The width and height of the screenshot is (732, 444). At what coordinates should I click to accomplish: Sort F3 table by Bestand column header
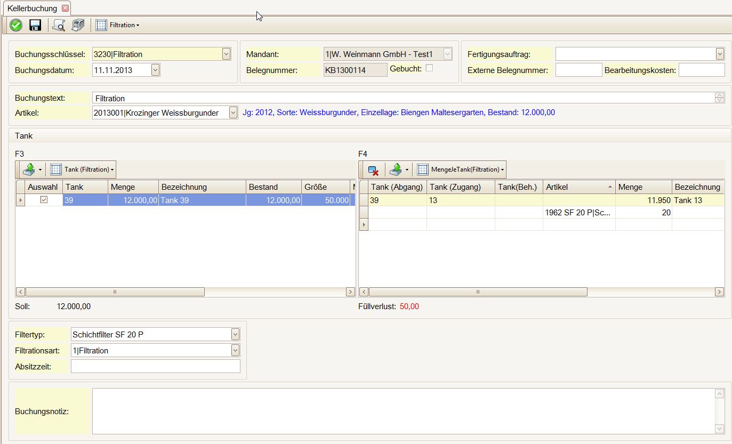click(274, 187)
